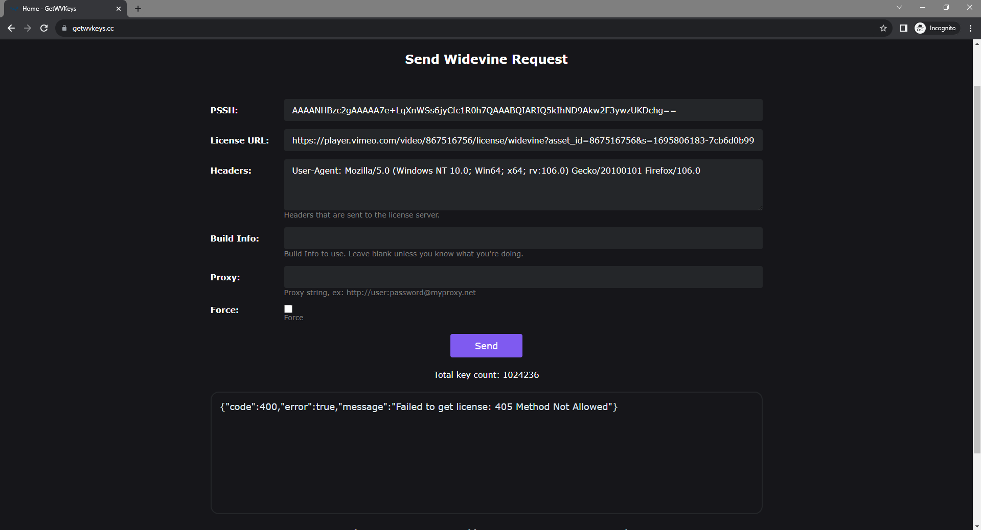This screenshot has width=981, height=530.
Task: Click the browser forward arrow
Action: pyautogui.click(x=28, y=28)
